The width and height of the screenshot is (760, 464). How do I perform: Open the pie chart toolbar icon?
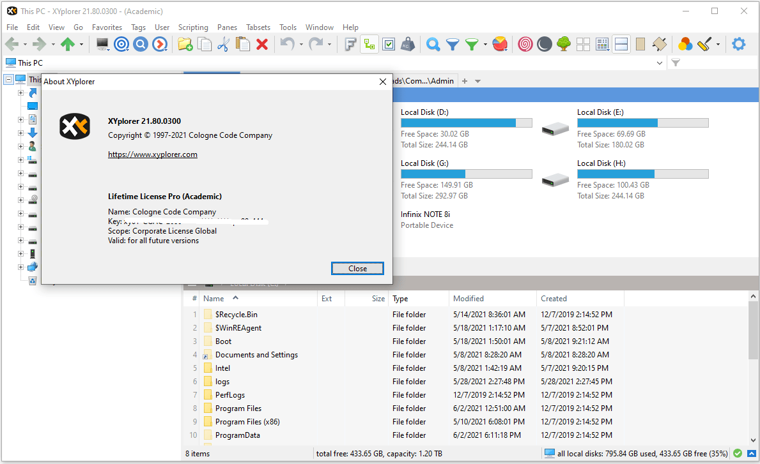(500, 45)
